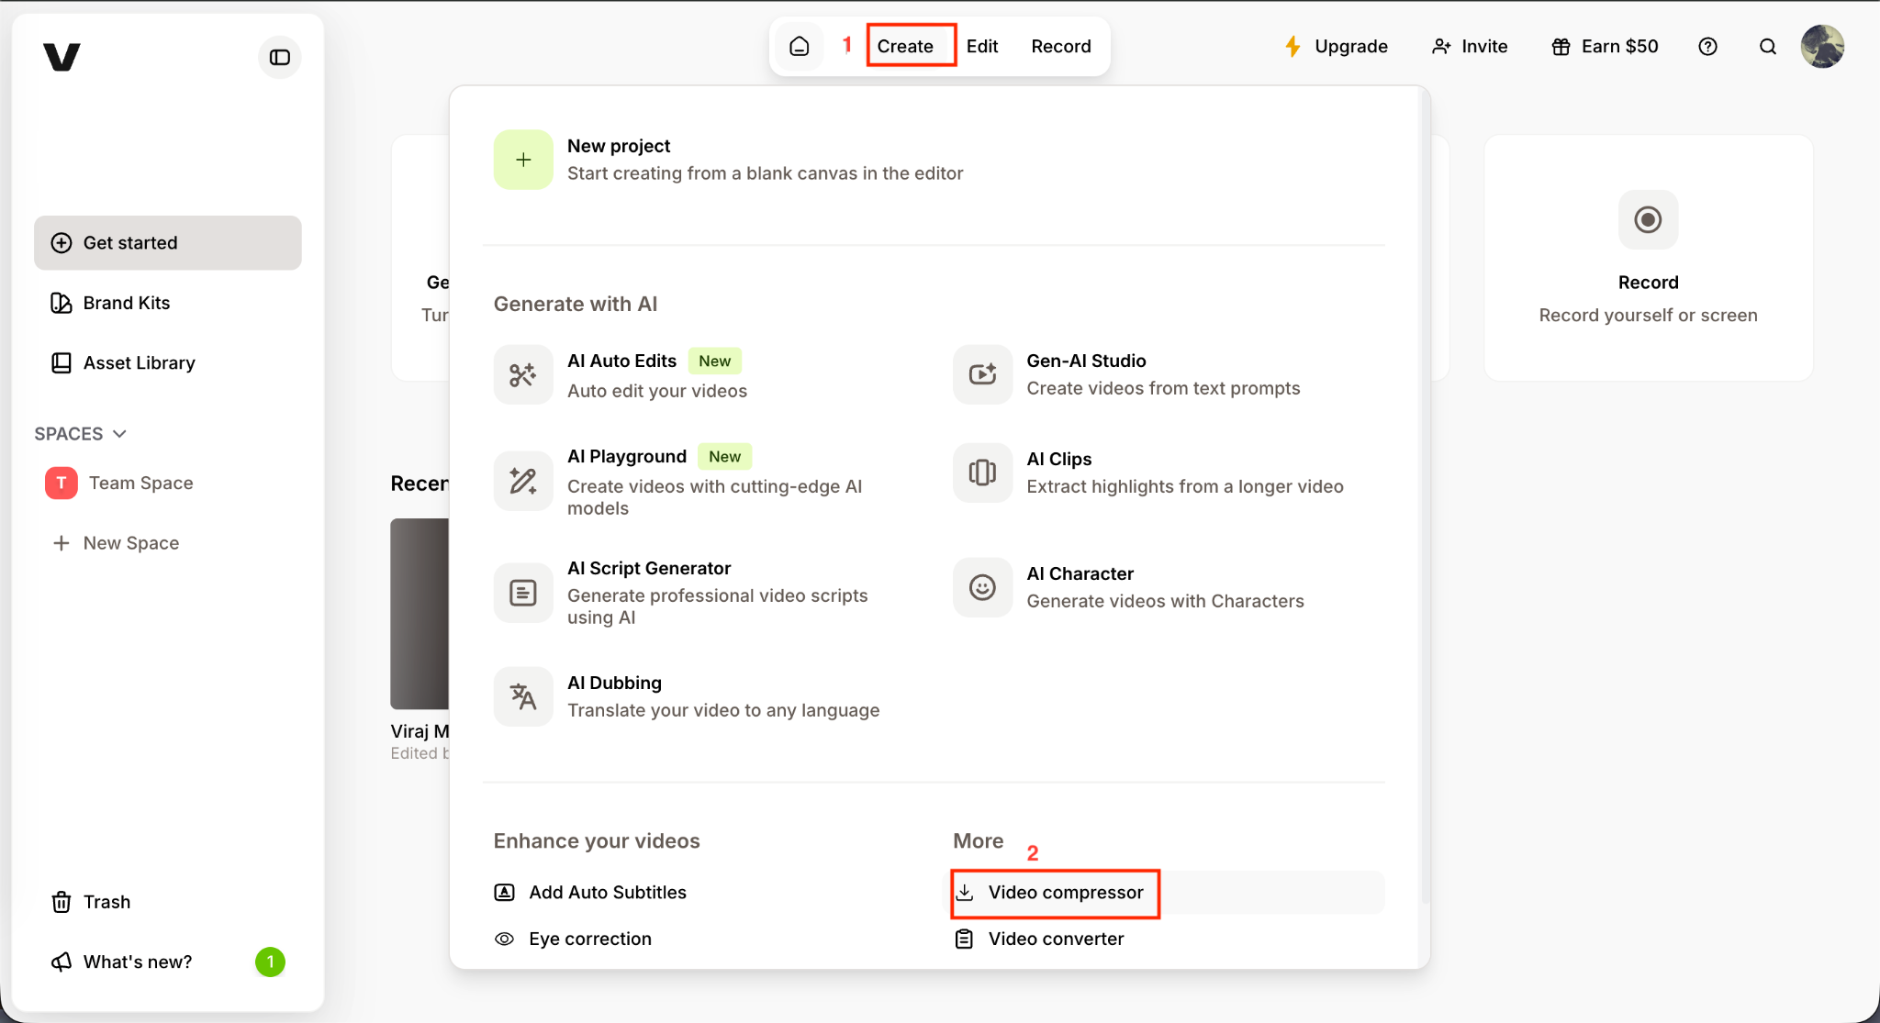The height and width of the screenshot is (1023, 1880).
Task: Click the Trash bin icon
Action: (x=62, y=902)
